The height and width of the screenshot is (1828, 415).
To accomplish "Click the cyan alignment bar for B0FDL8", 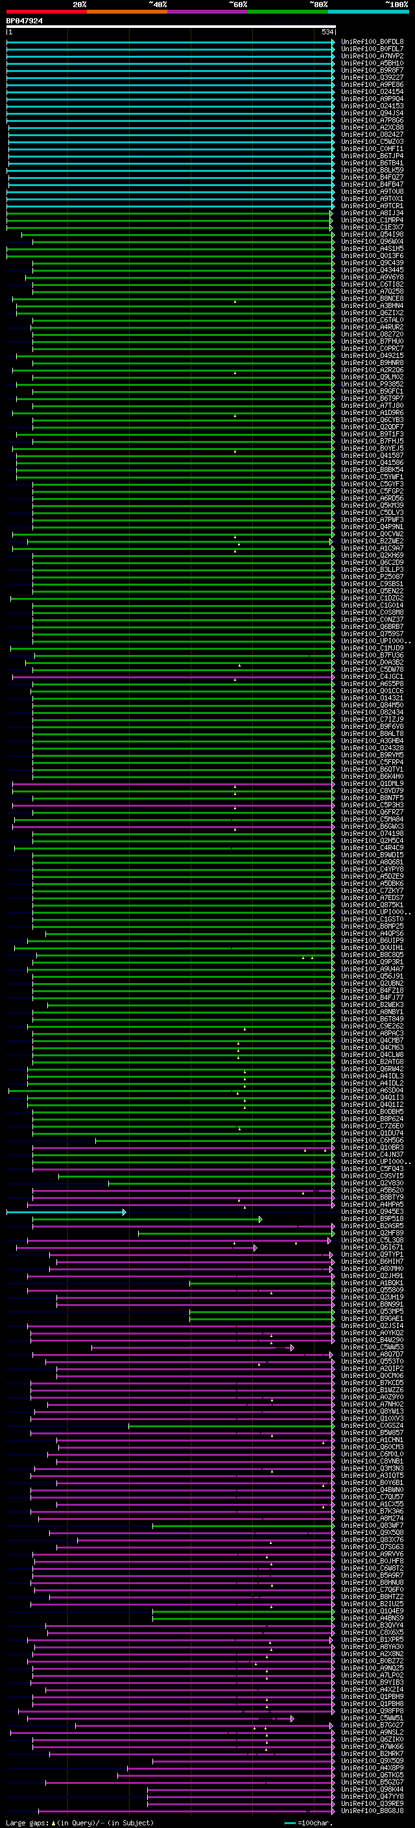I will [x=171, y=42].
